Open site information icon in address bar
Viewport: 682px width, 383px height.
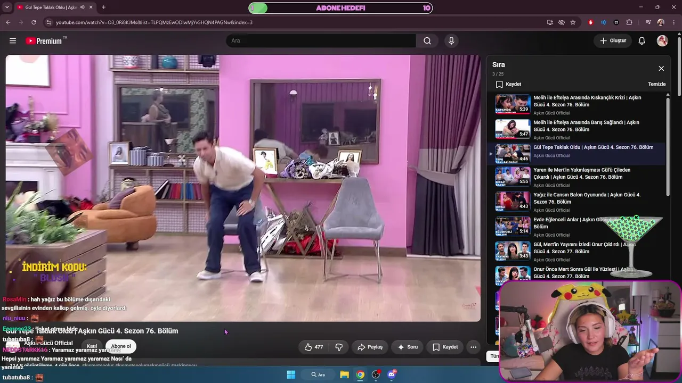[x=48, y=22]
